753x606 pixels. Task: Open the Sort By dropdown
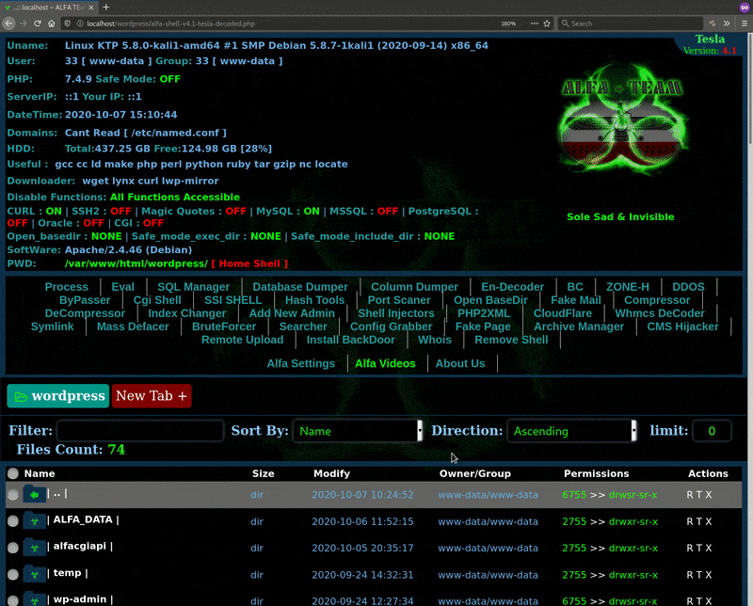click(358, 430)
